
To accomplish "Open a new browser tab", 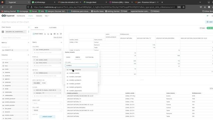I will 162,2.
